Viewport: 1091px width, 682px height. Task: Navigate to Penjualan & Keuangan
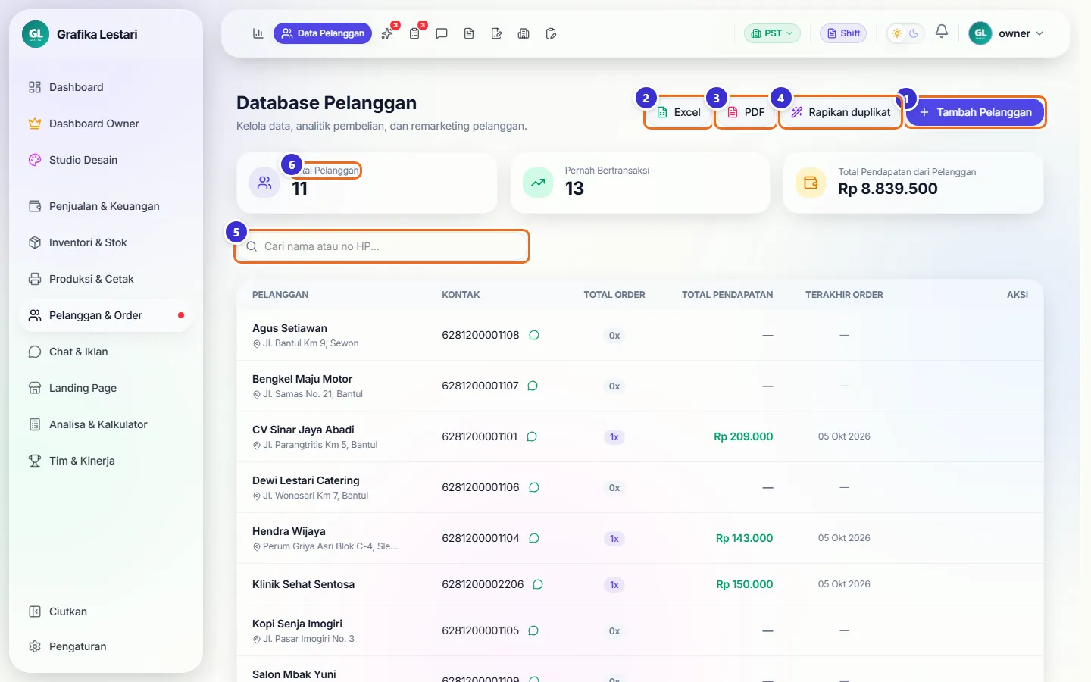[106, 206]
